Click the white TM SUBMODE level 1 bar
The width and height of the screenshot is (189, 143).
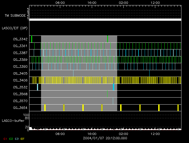pyautogui.click(x=105, y=20)
